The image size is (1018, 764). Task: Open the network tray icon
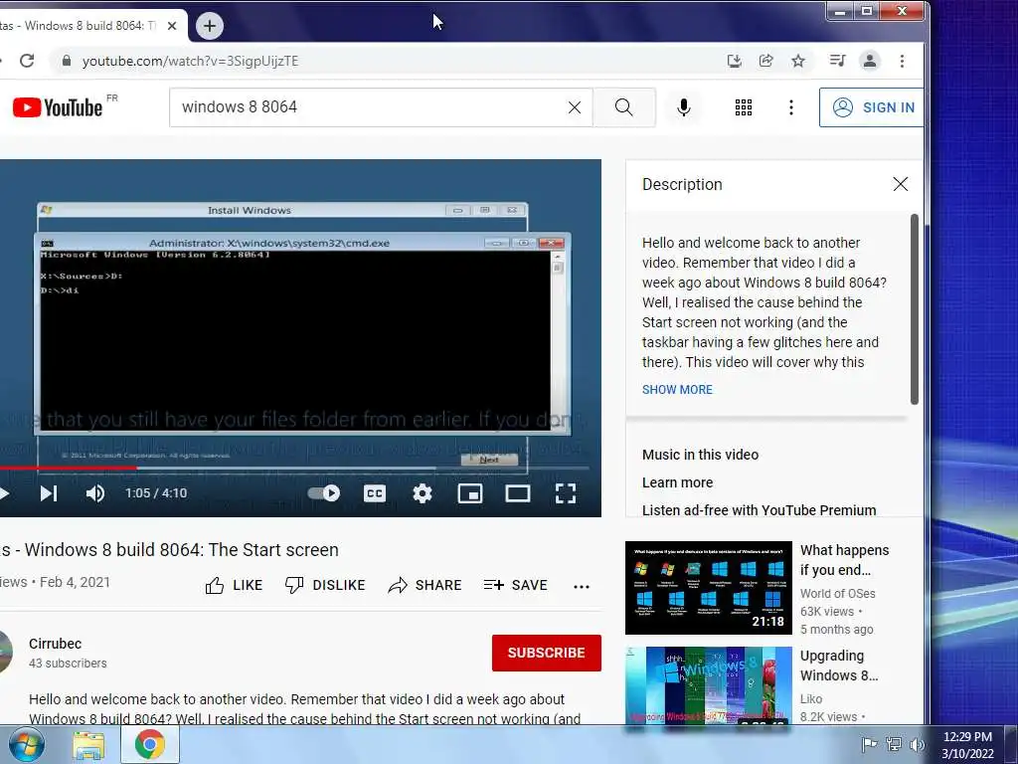tap(894, 744)
